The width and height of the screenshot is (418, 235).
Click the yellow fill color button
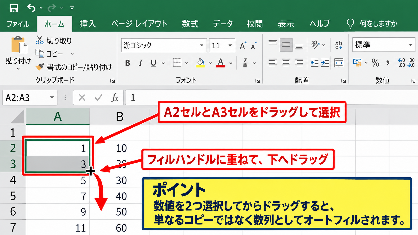(200, 63)
